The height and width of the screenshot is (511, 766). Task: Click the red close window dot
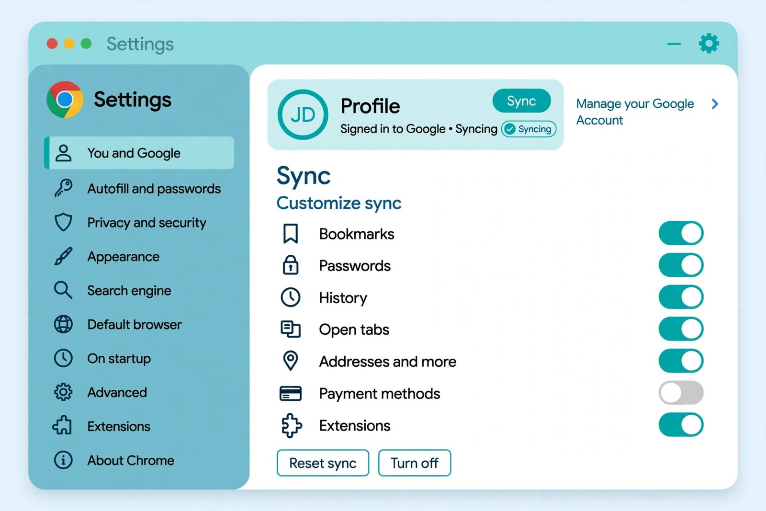tap(52, 44)
